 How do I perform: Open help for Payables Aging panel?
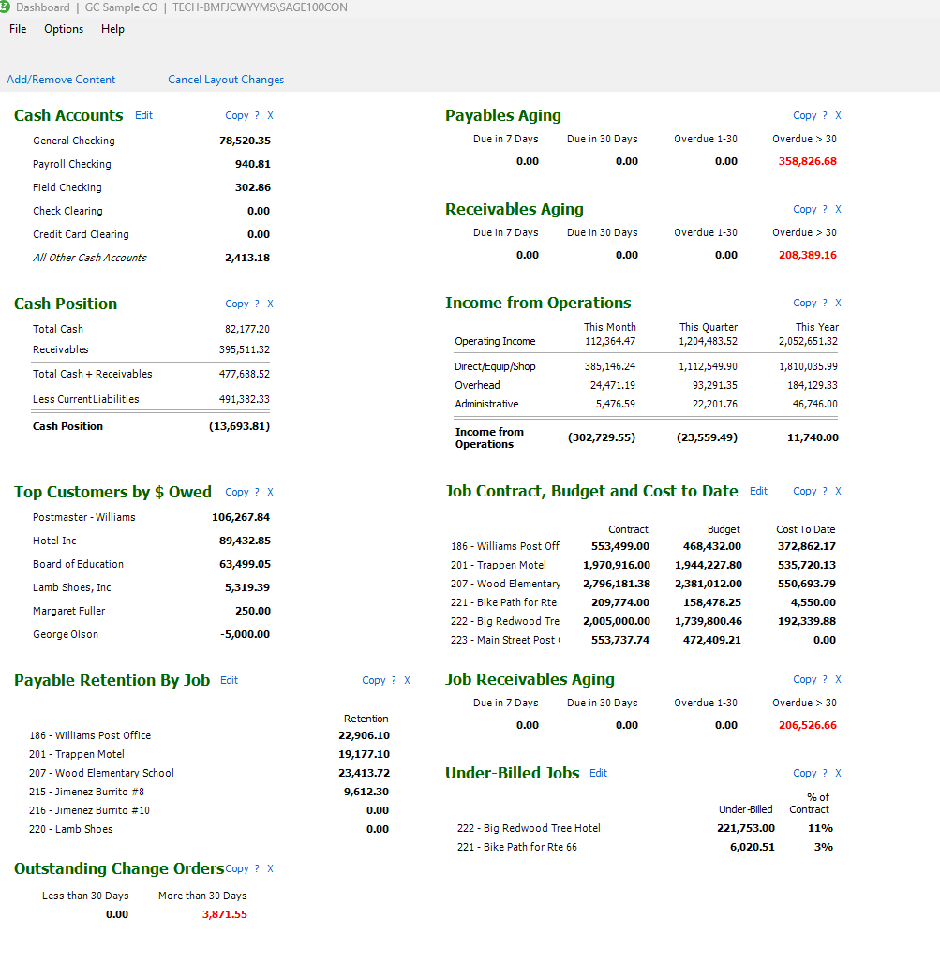(825, 116)
